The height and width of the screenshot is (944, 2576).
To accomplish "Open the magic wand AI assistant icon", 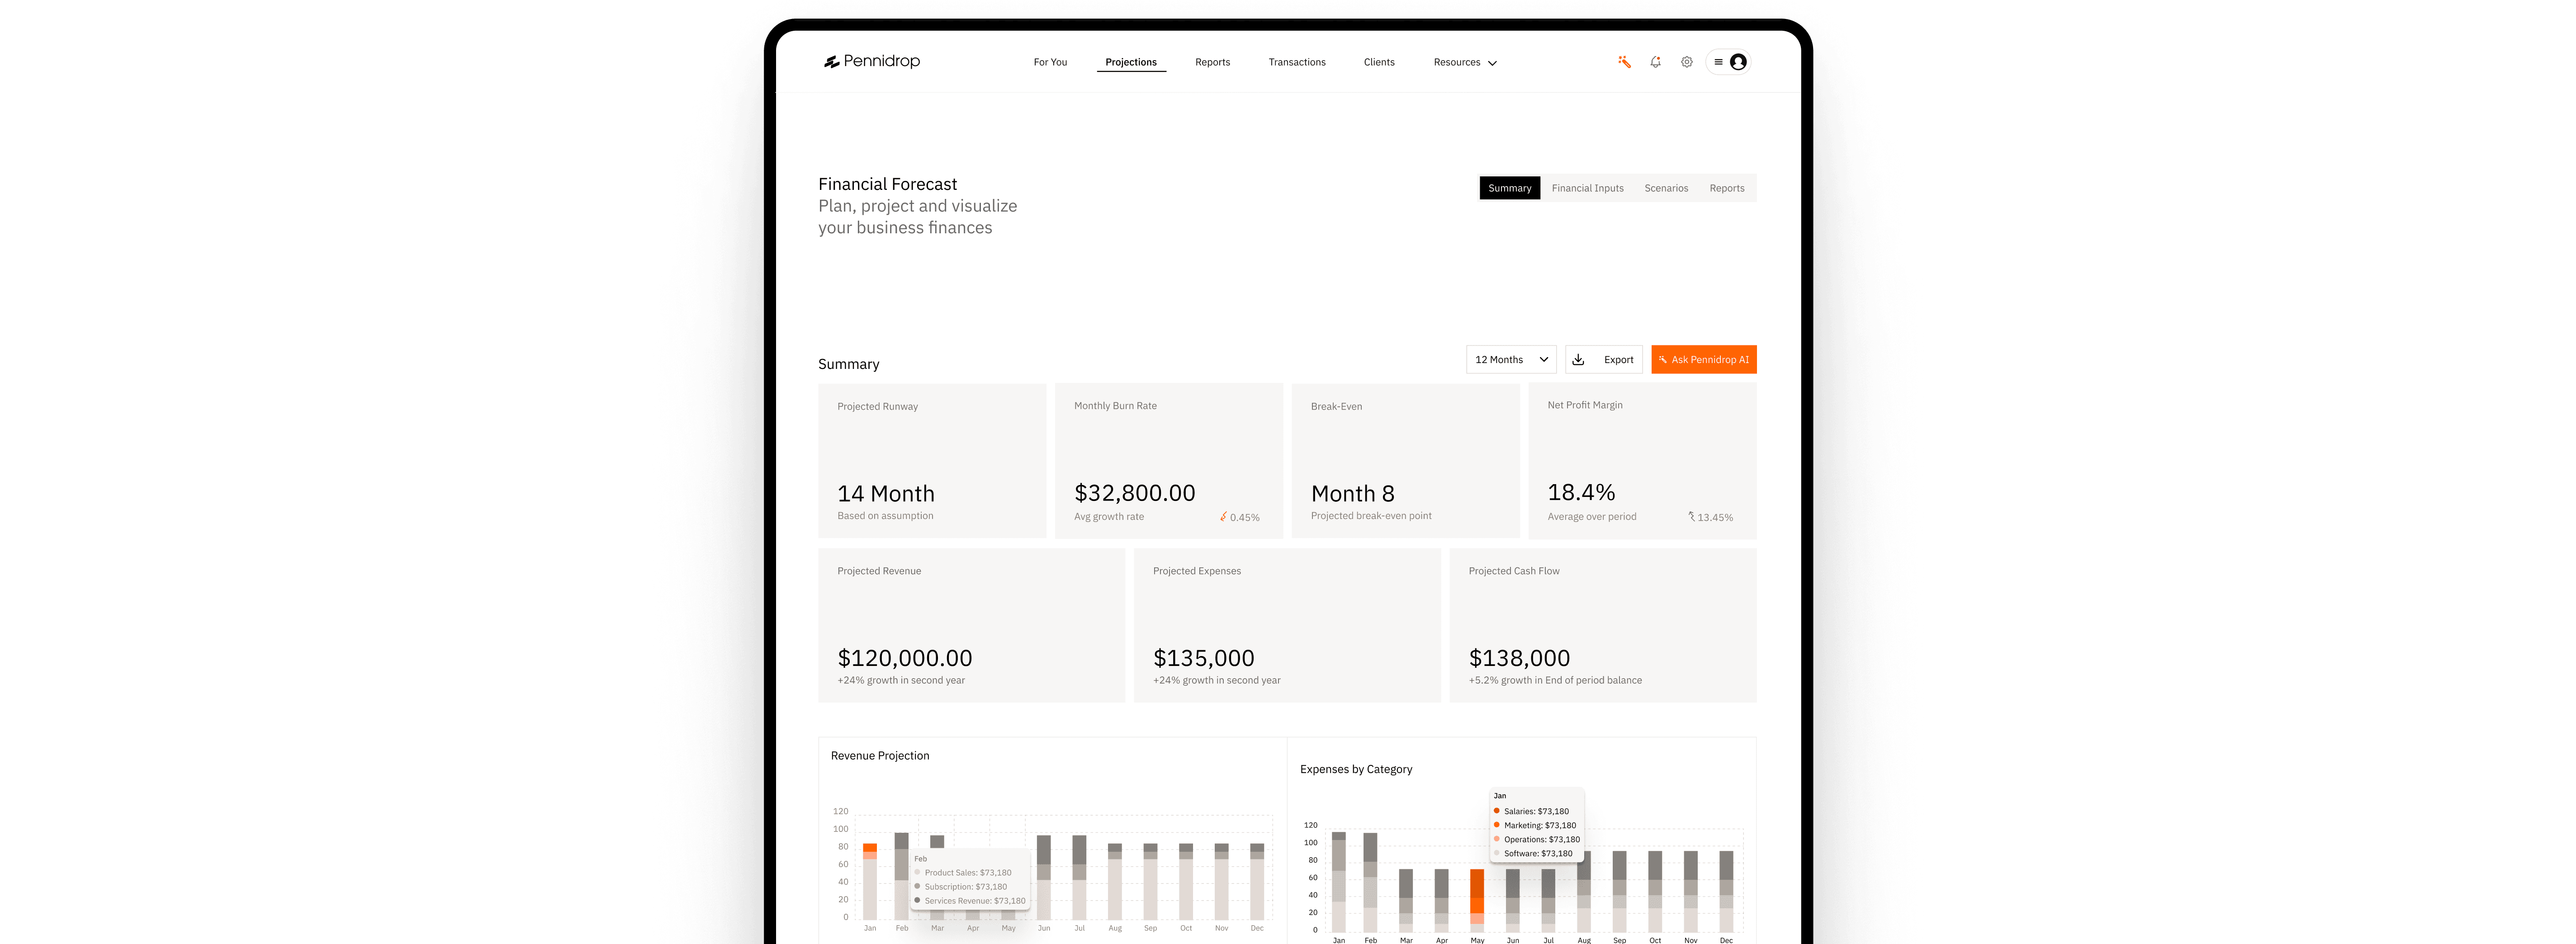I will point(1624,62).
